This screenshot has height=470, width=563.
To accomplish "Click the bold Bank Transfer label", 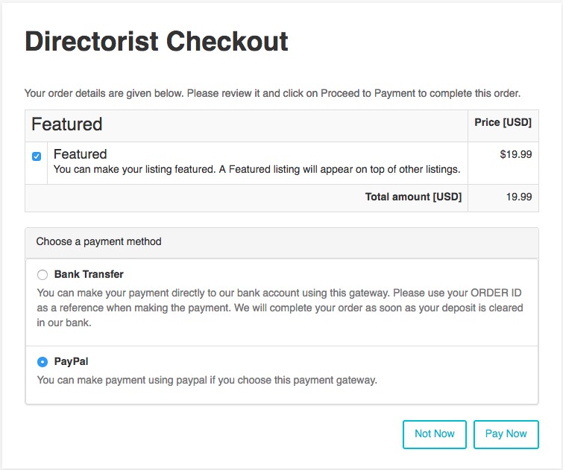I will click(x=89, y=275).
